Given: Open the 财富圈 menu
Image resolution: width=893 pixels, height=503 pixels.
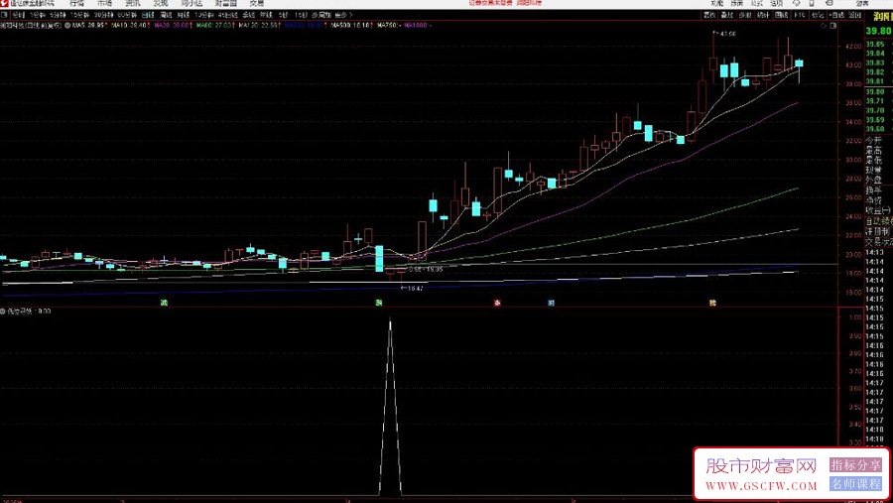Looking at the screenshot, I should (x=226, y=3).
